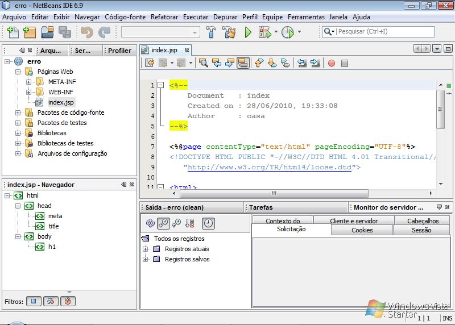This screenshot has height=325, width=455.
Task: Click the Previous Bookmark icon
Action: click(x=259, y=63)
